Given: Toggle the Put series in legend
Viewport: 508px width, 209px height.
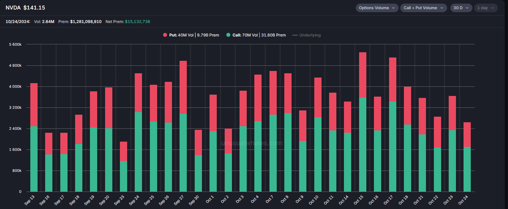Looking at the screenshot, I should pyautogui.click(x=191, y=35).
